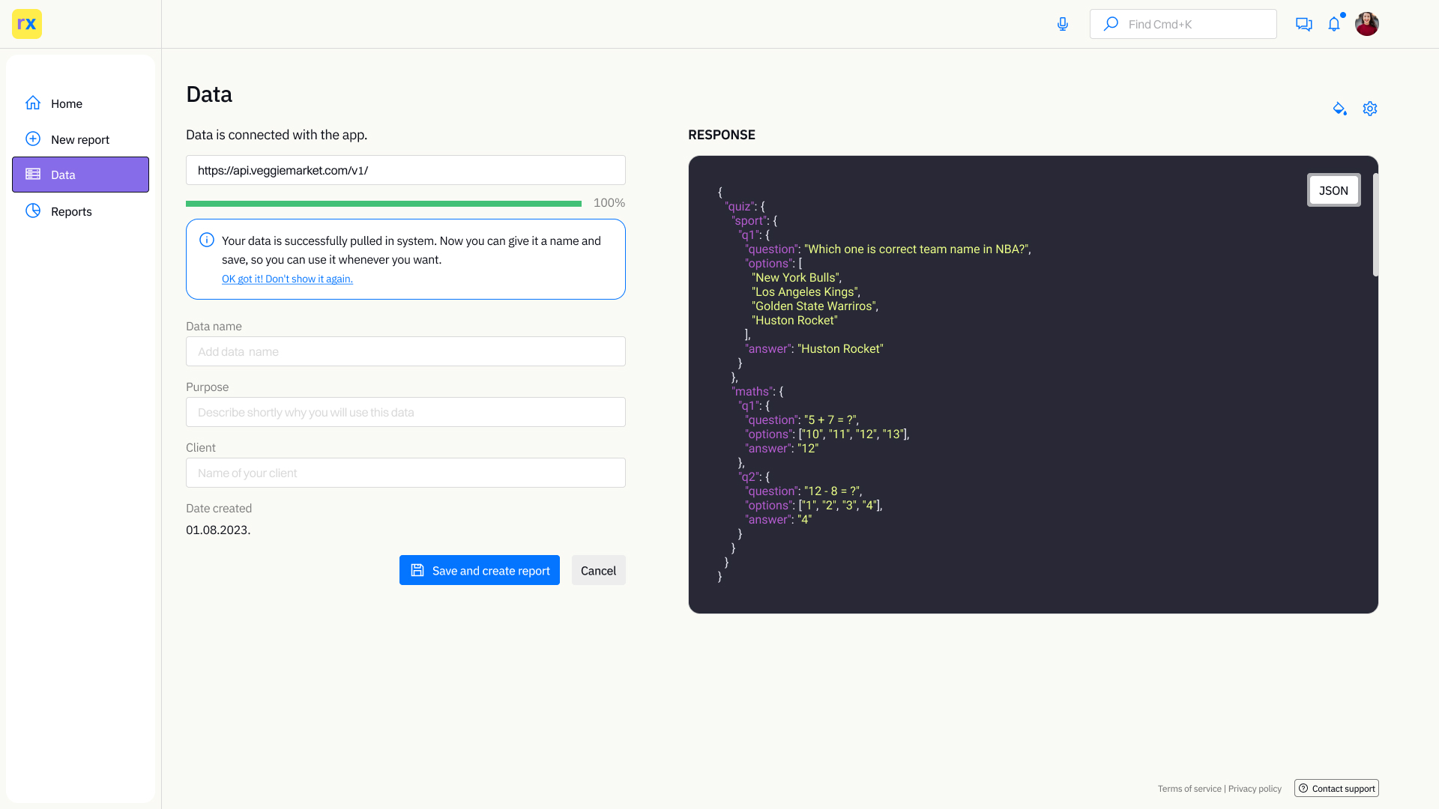The width and height of the screenshot is (1439, 809).
Task: Click the Home house icon
Action: tap(33, 103)
